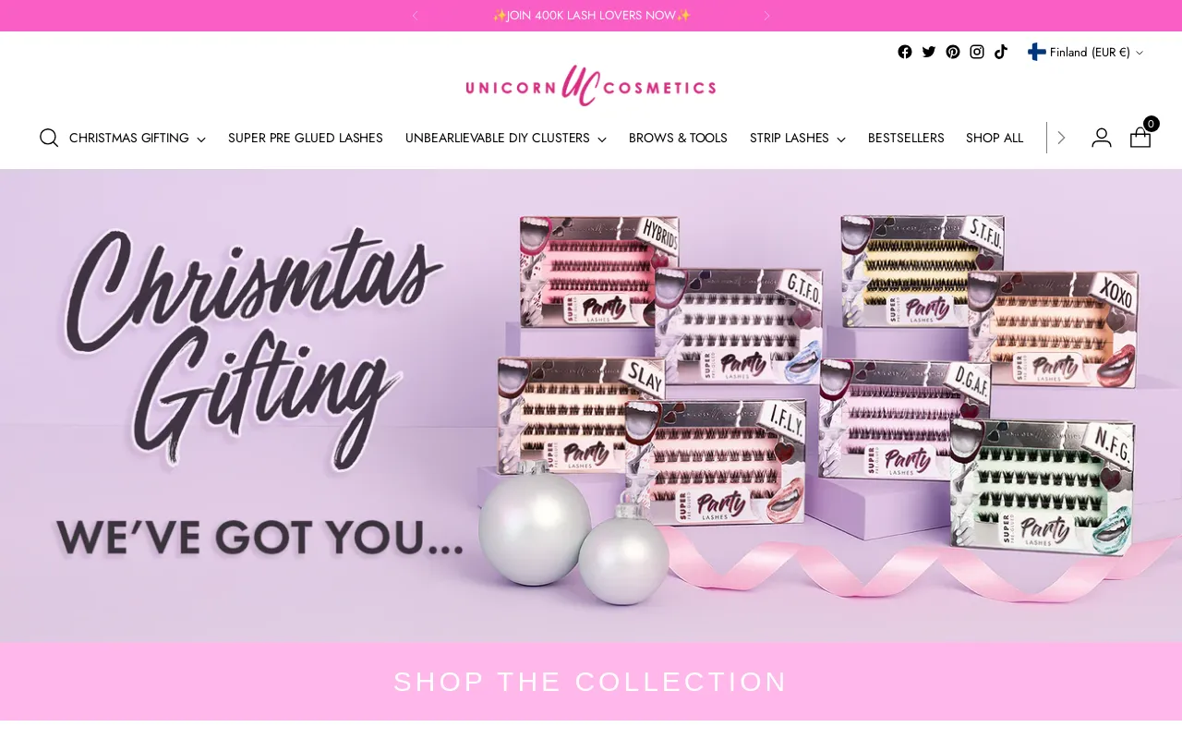Expand the Unbearlievable DIY Clusters menu
Screen dimensions: 1182x739
tap(506, 138)
